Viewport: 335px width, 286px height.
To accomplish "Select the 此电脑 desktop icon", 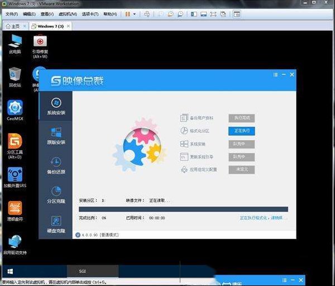I will pos(15,44).
